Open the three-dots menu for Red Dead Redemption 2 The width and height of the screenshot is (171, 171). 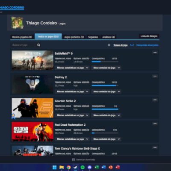[x=155, y=124]
